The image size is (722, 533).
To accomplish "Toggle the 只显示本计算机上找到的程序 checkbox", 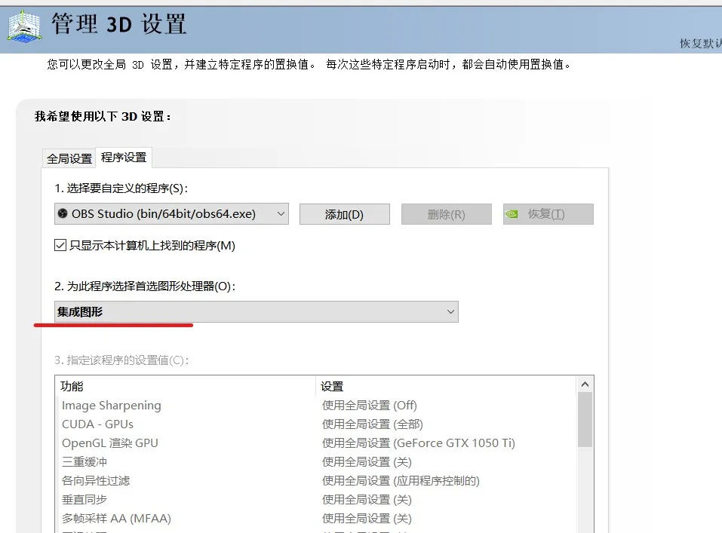I will coord(60,245).
